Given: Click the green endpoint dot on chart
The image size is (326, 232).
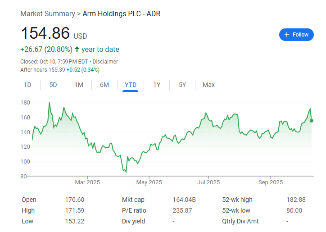Looking at the screenshot, I should coord(312,120).
